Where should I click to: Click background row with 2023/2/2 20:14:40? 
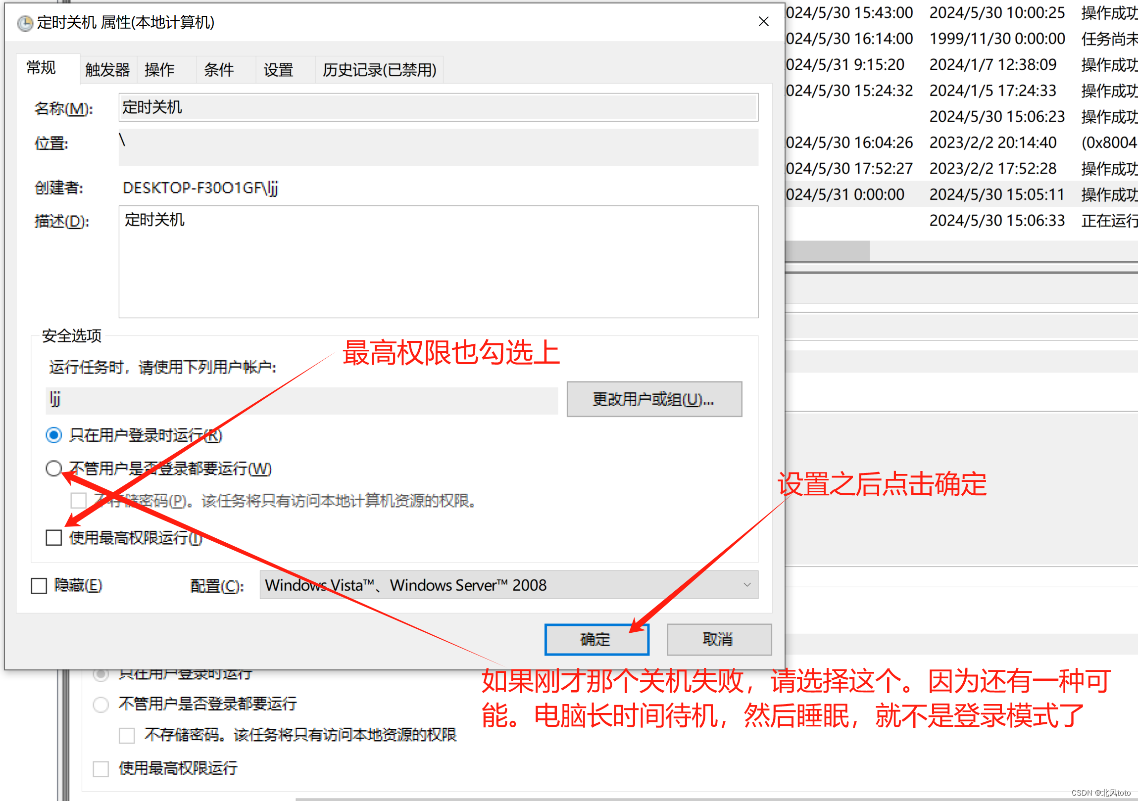pos(961,142)
